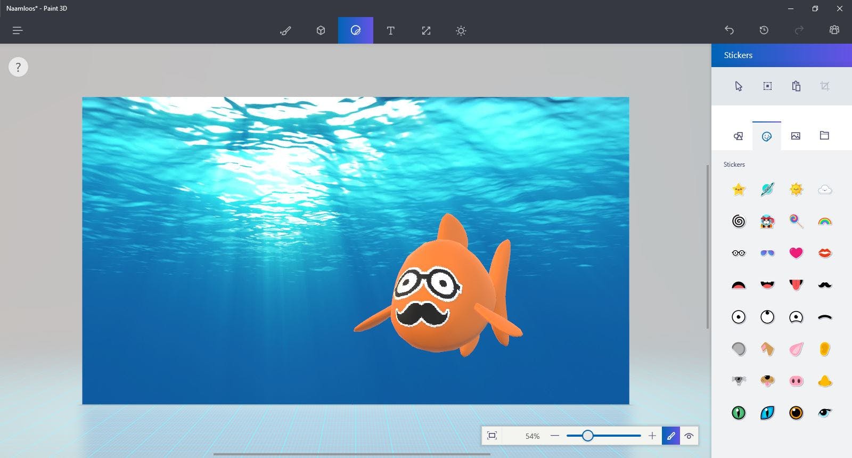Open the Effects lighting tool
This screenshot has width=852, height=458.
pyautogui.click(x=461, y=30)
